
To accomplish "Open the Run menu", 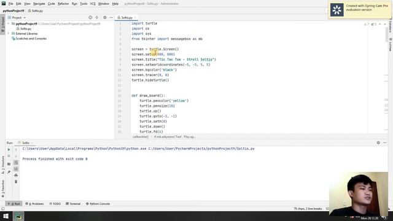I will click(74, 4).
